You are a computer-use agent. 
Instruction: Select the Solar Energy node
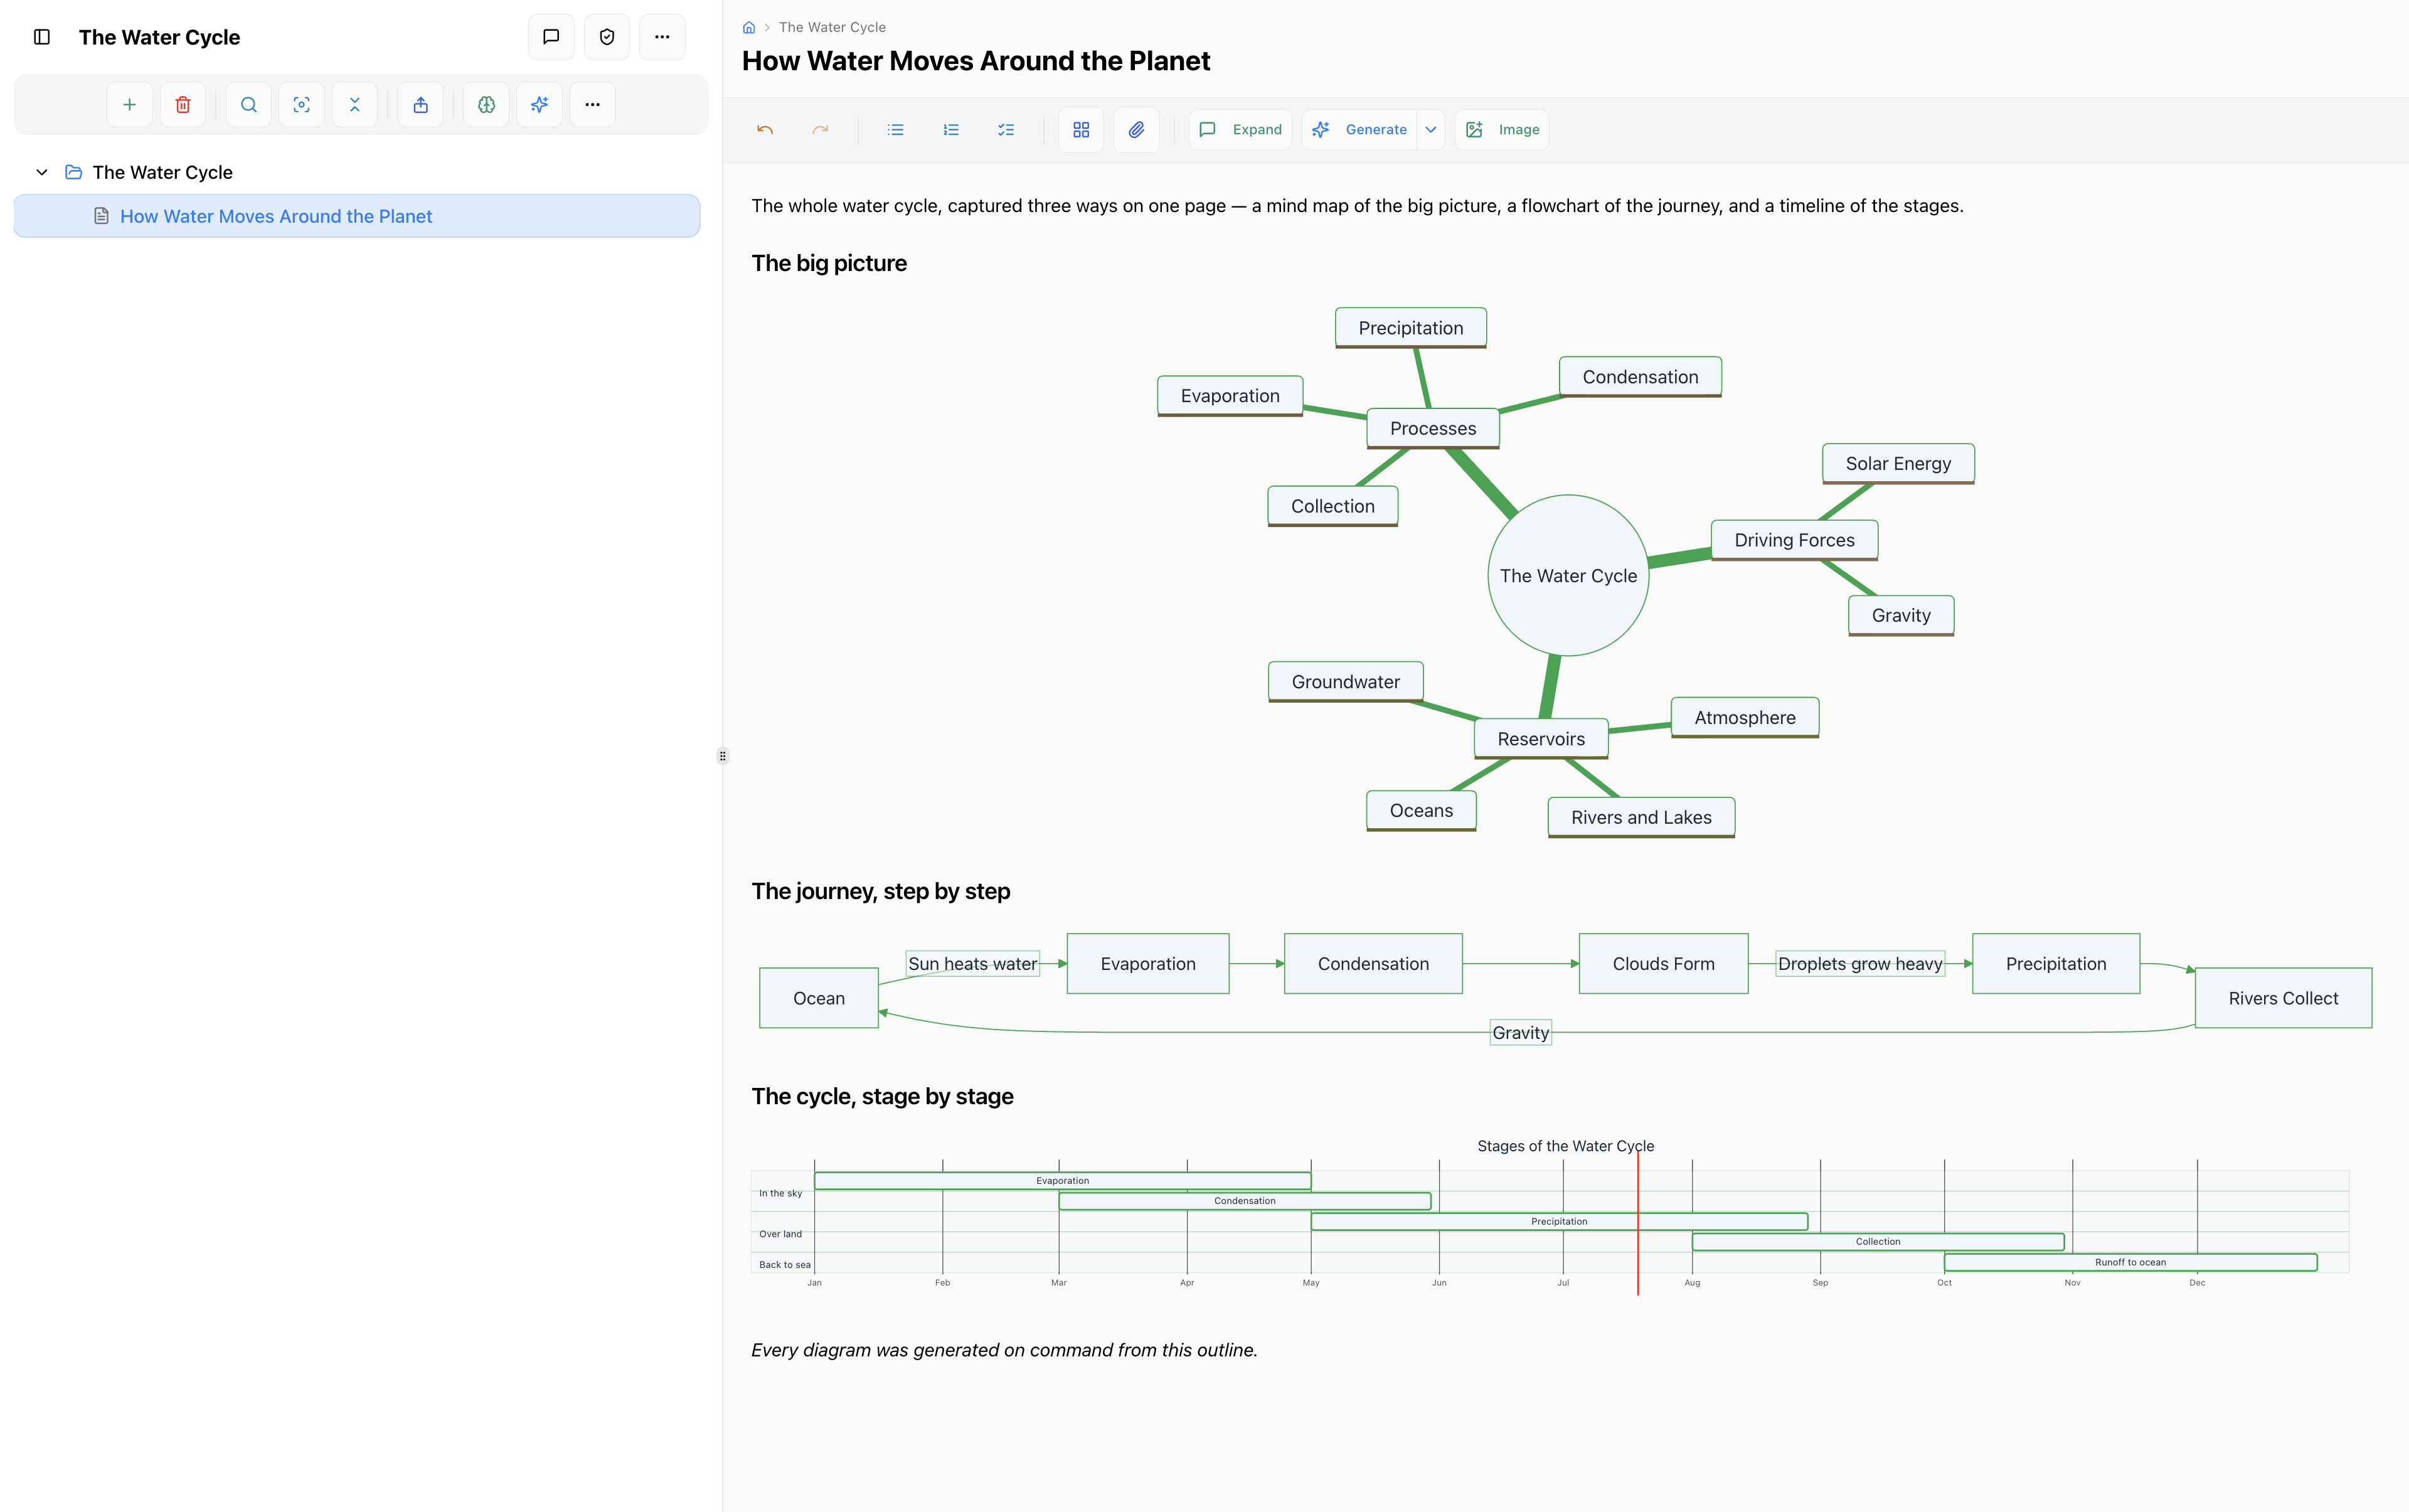pyautogui.click(x=1898, y=464)
